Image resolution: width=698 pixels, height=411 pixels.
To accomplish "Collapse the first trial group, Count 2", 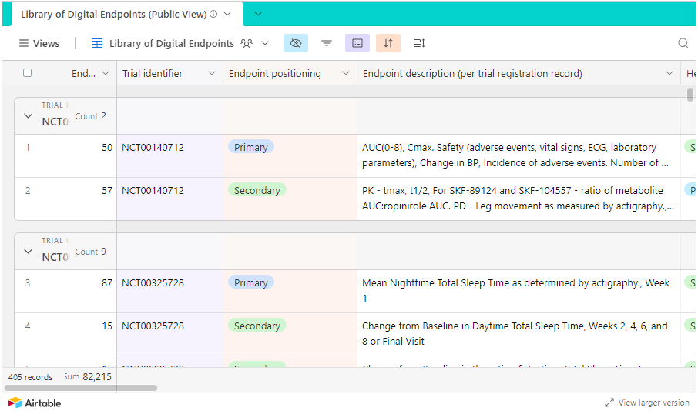I will [x=28, y=115].
